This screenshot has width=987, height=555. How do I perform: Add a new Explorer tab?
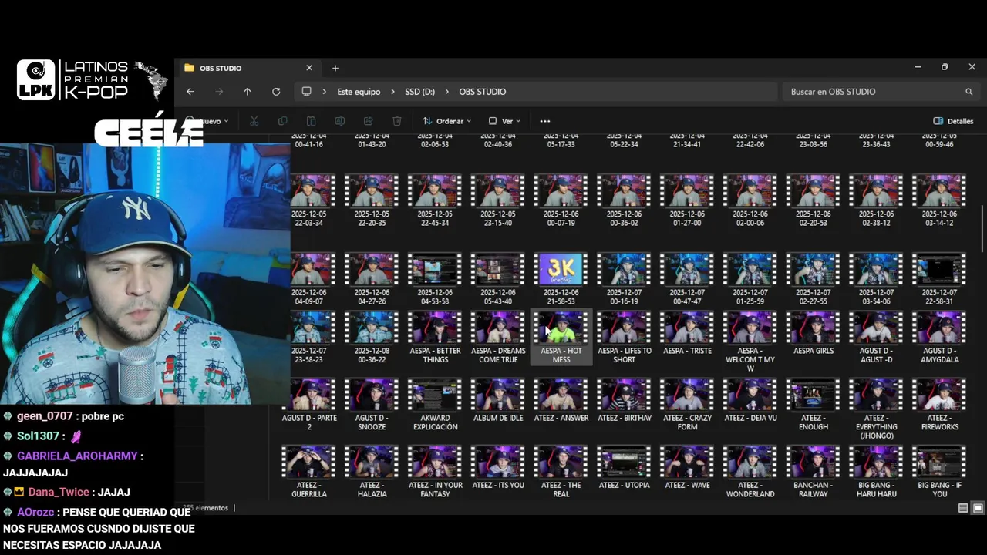point(335,68)
